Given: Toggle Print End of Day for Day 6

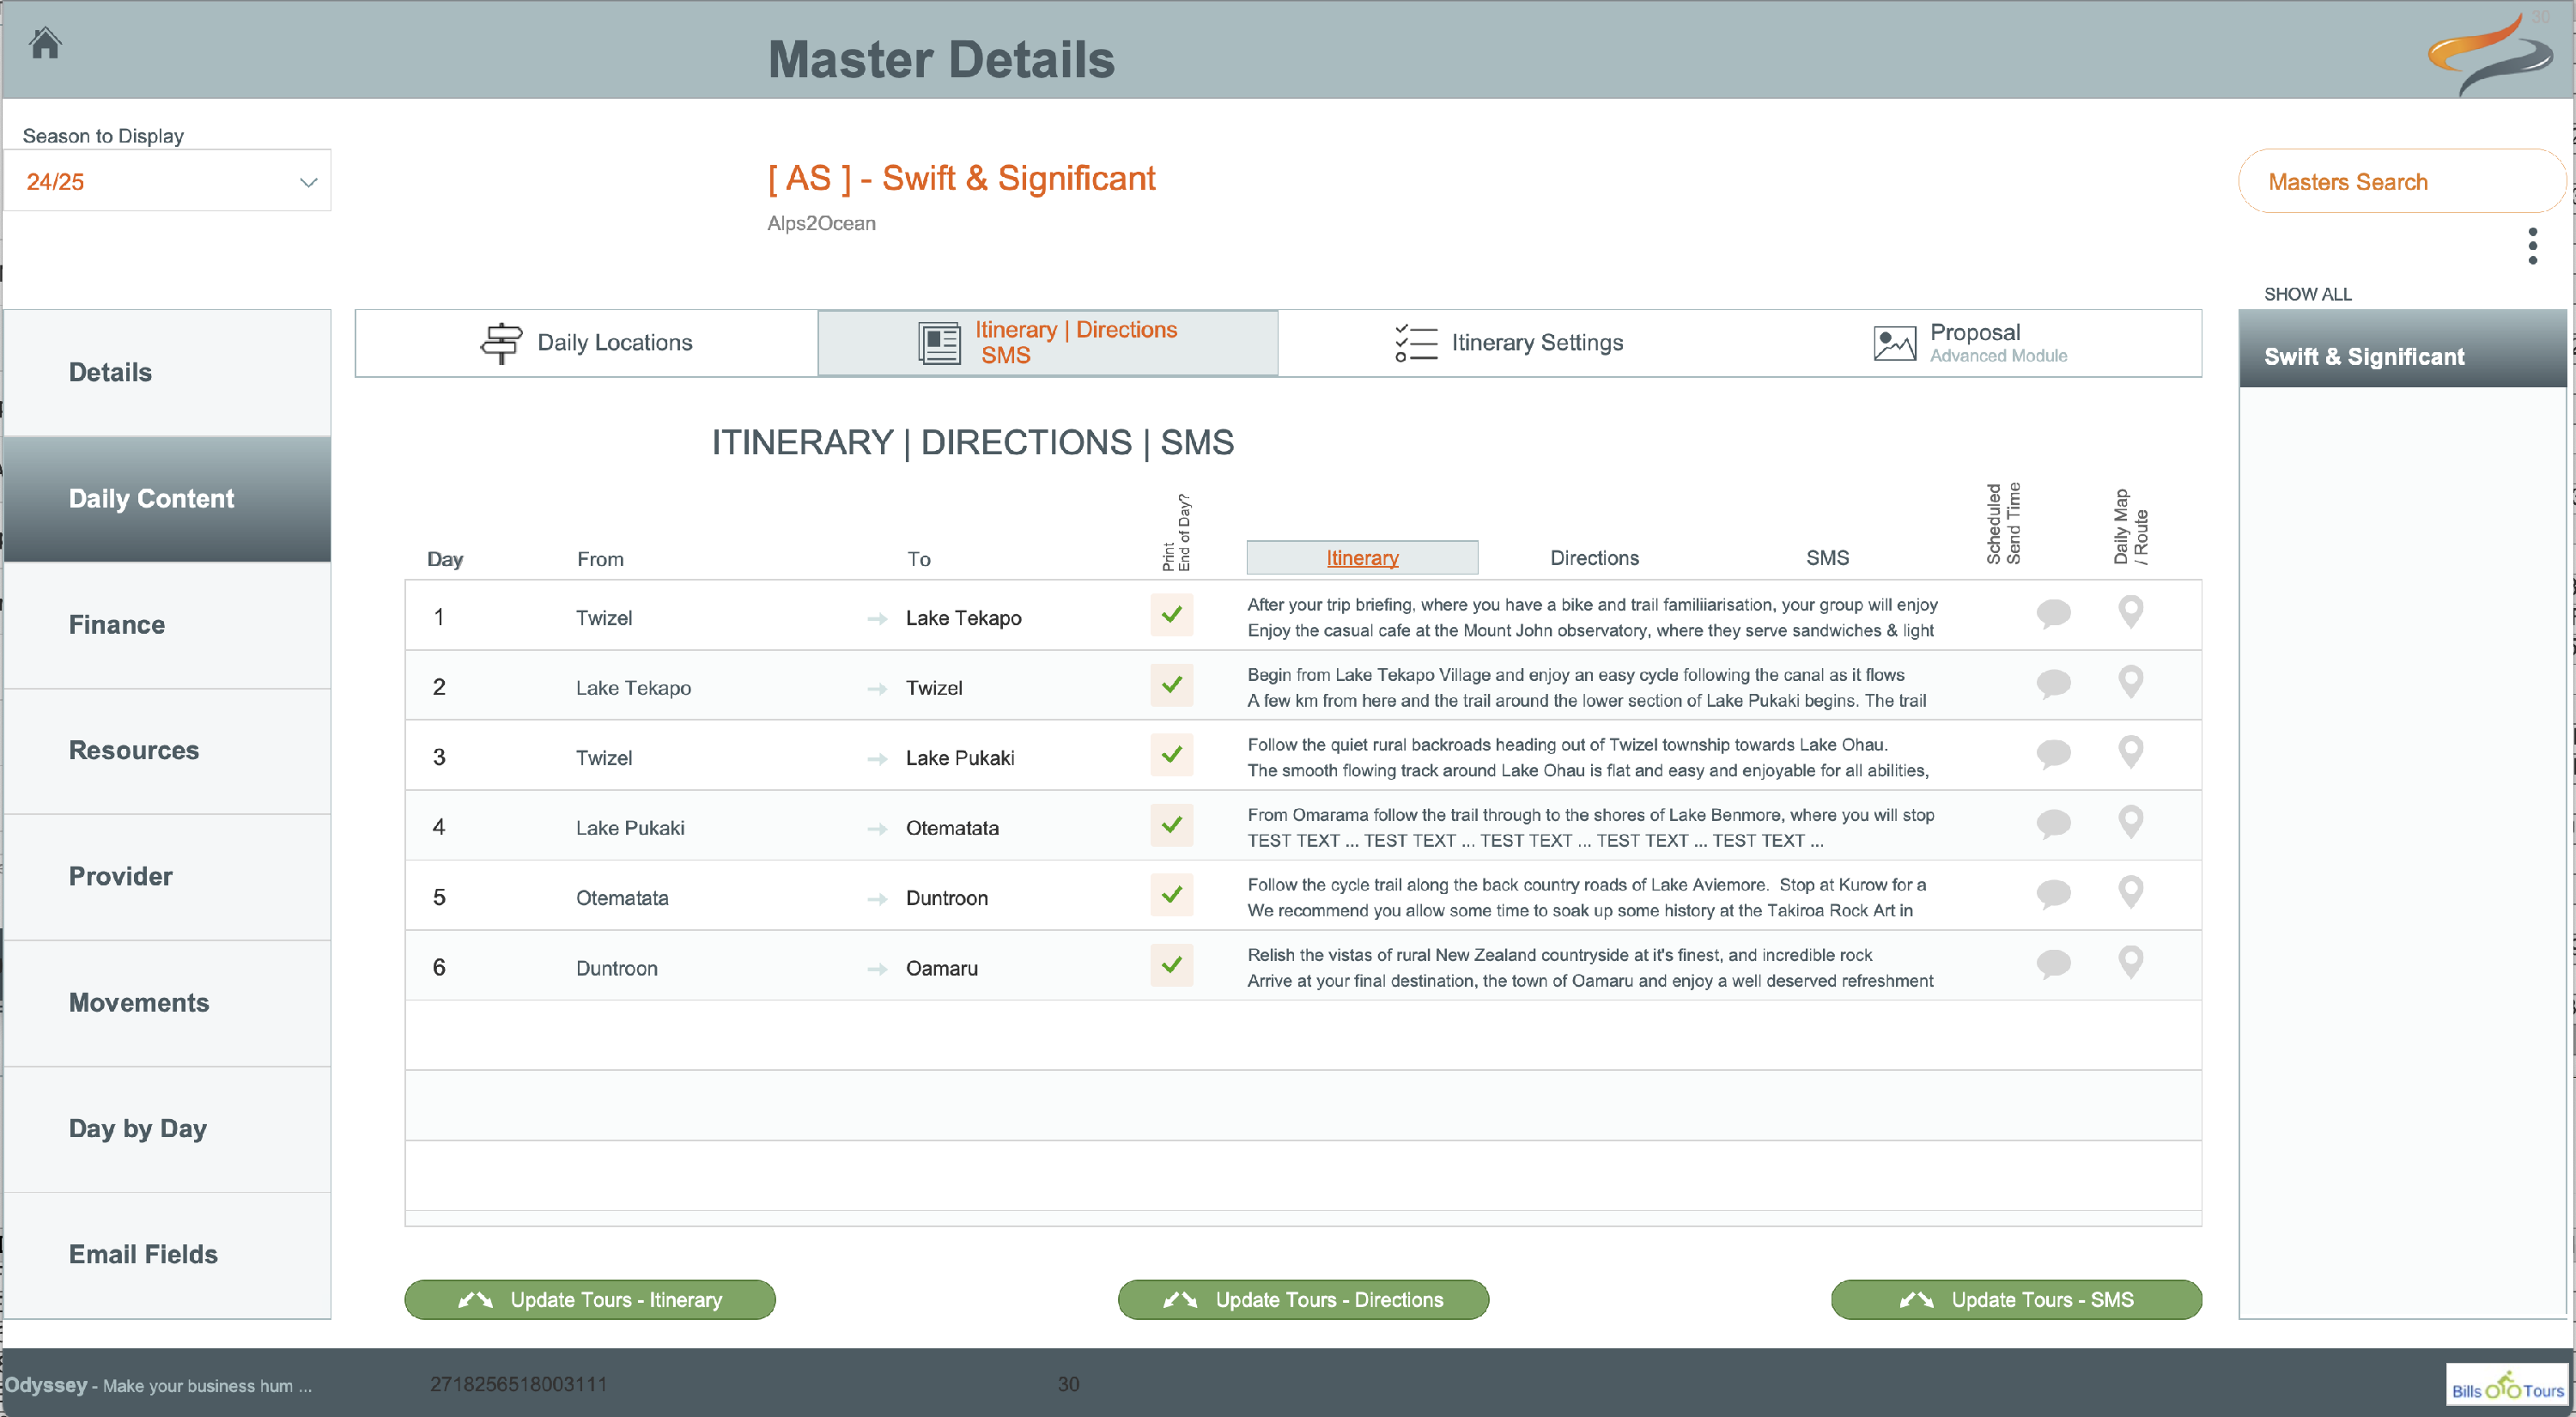Looking at the screenshot, I should pyautogui.click(x=1171, y=965).
